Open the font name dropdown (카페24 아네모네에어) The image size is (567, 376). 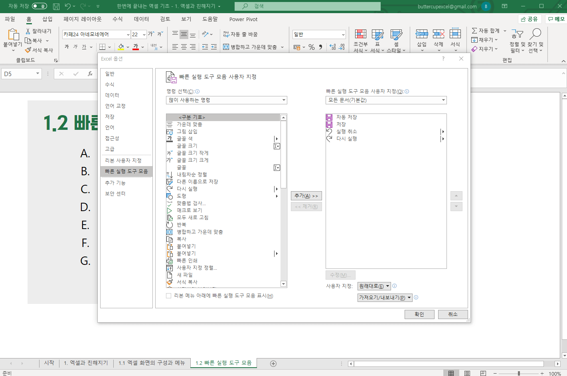128,35
